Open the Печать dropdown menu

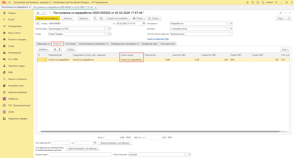[139, 18]
